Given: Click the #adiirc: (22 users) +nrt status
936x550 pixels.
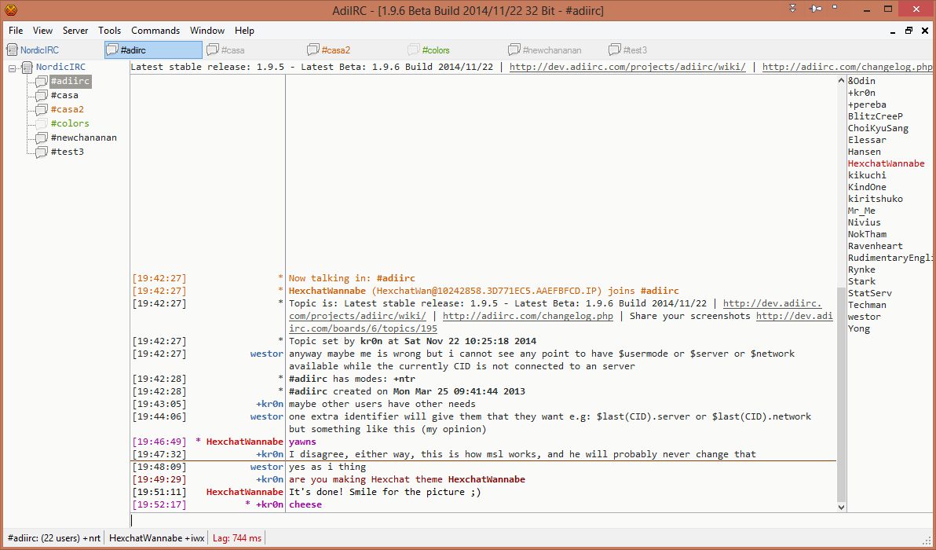Looking at the screenshot, I should pyautogui.click(x=53, y=538).
